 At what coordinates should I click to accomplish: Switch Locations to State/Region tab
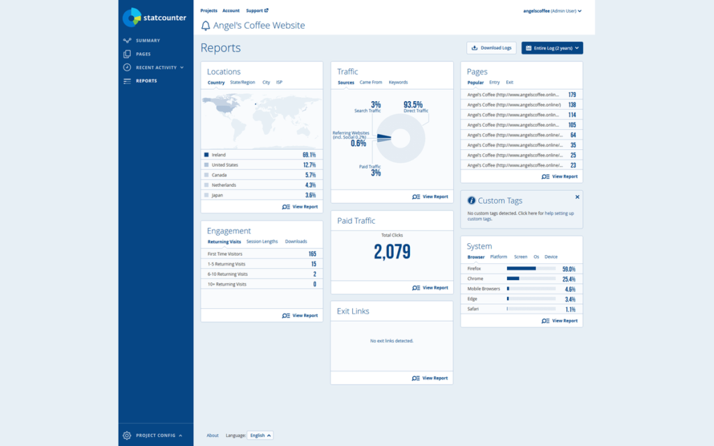tap(242, 82)
